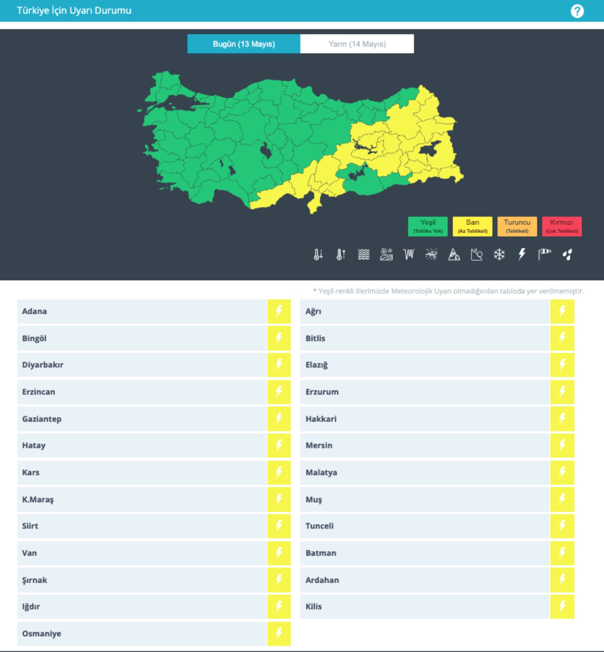Image resolution: width=604 pixels, height=652 pixels.
Task: Click the Kırmızı (Çok Tehlikeli) legend swatch
Action: (562, 226)
